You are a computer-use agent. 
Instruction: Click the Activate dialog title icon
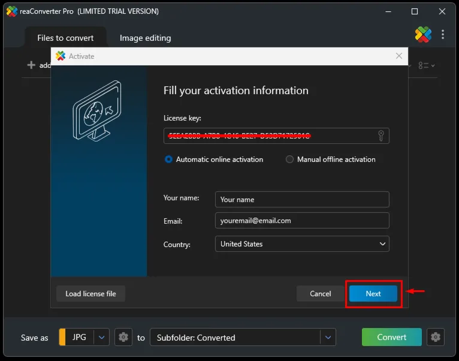pos(61,56)
